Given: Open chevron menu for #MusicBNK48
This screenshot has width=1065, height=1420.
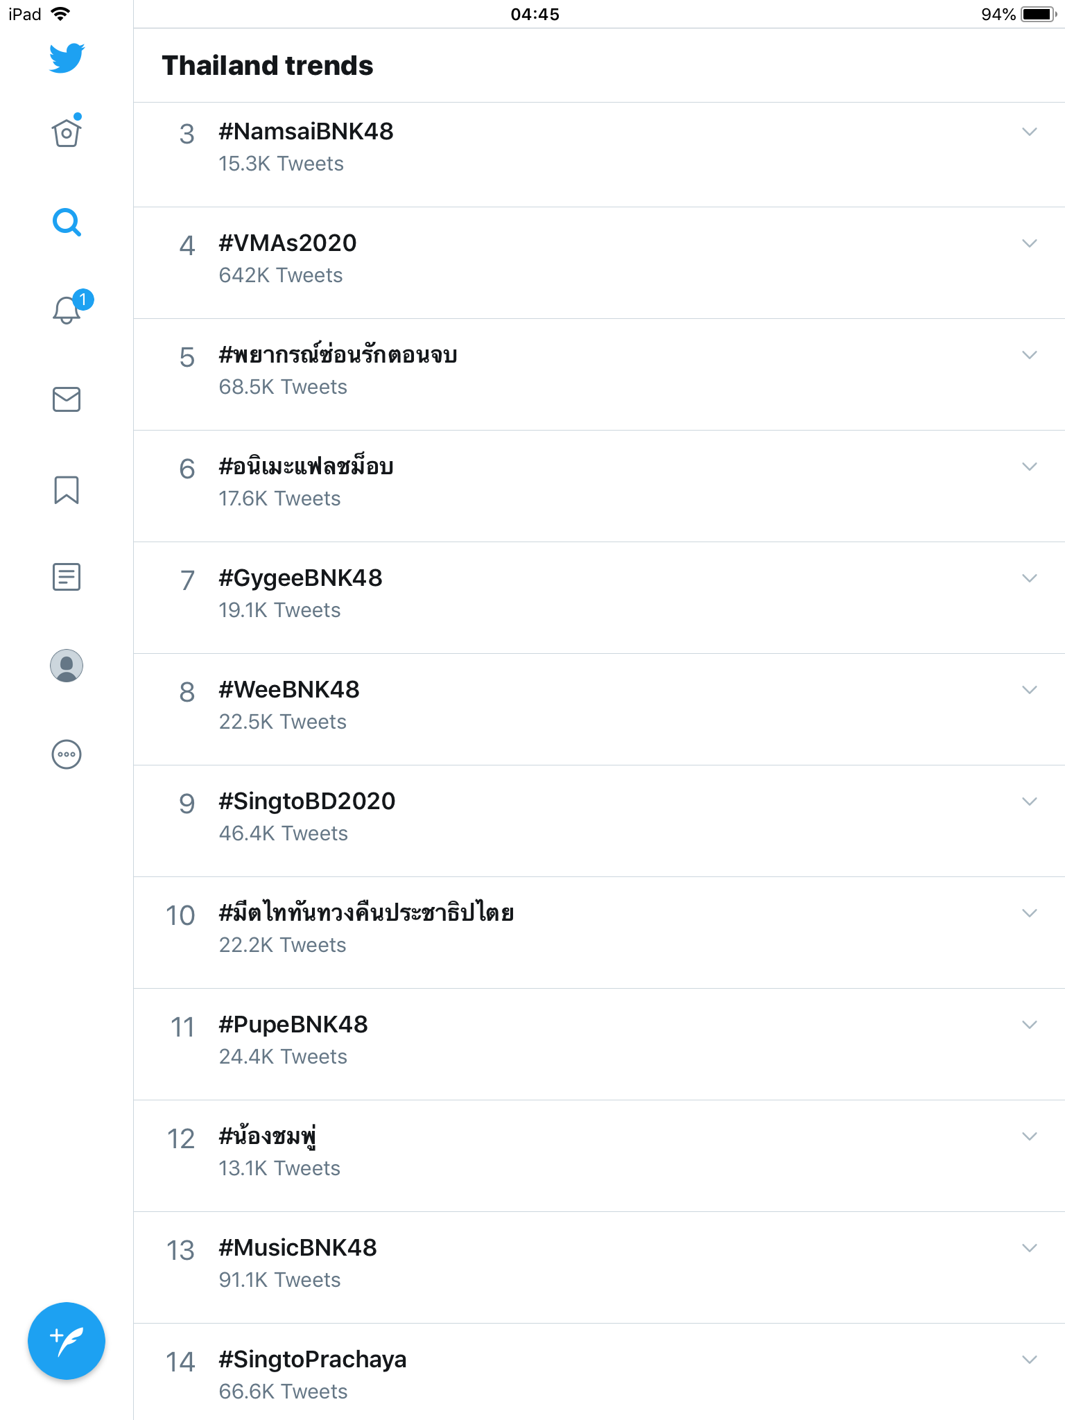Looking at the screenshot, I should [1029, 1248].
